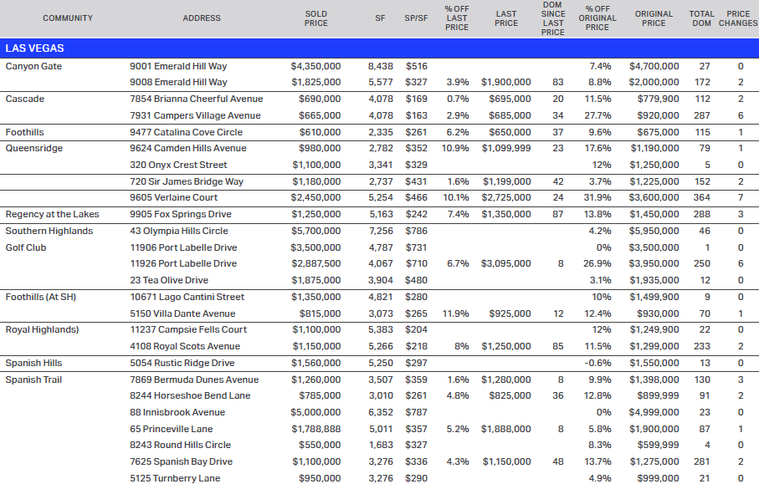Select the $5,700,000 sold price for Olympia Hills
The width and height of the screenshot is (759, 484).
(x=315, y=231)
